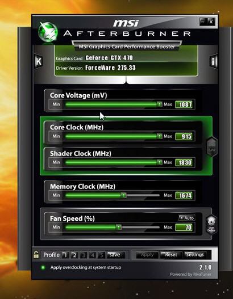Enable Auto fan speed
This screenshot has width=233, height=299.
[x=187, y=218]
